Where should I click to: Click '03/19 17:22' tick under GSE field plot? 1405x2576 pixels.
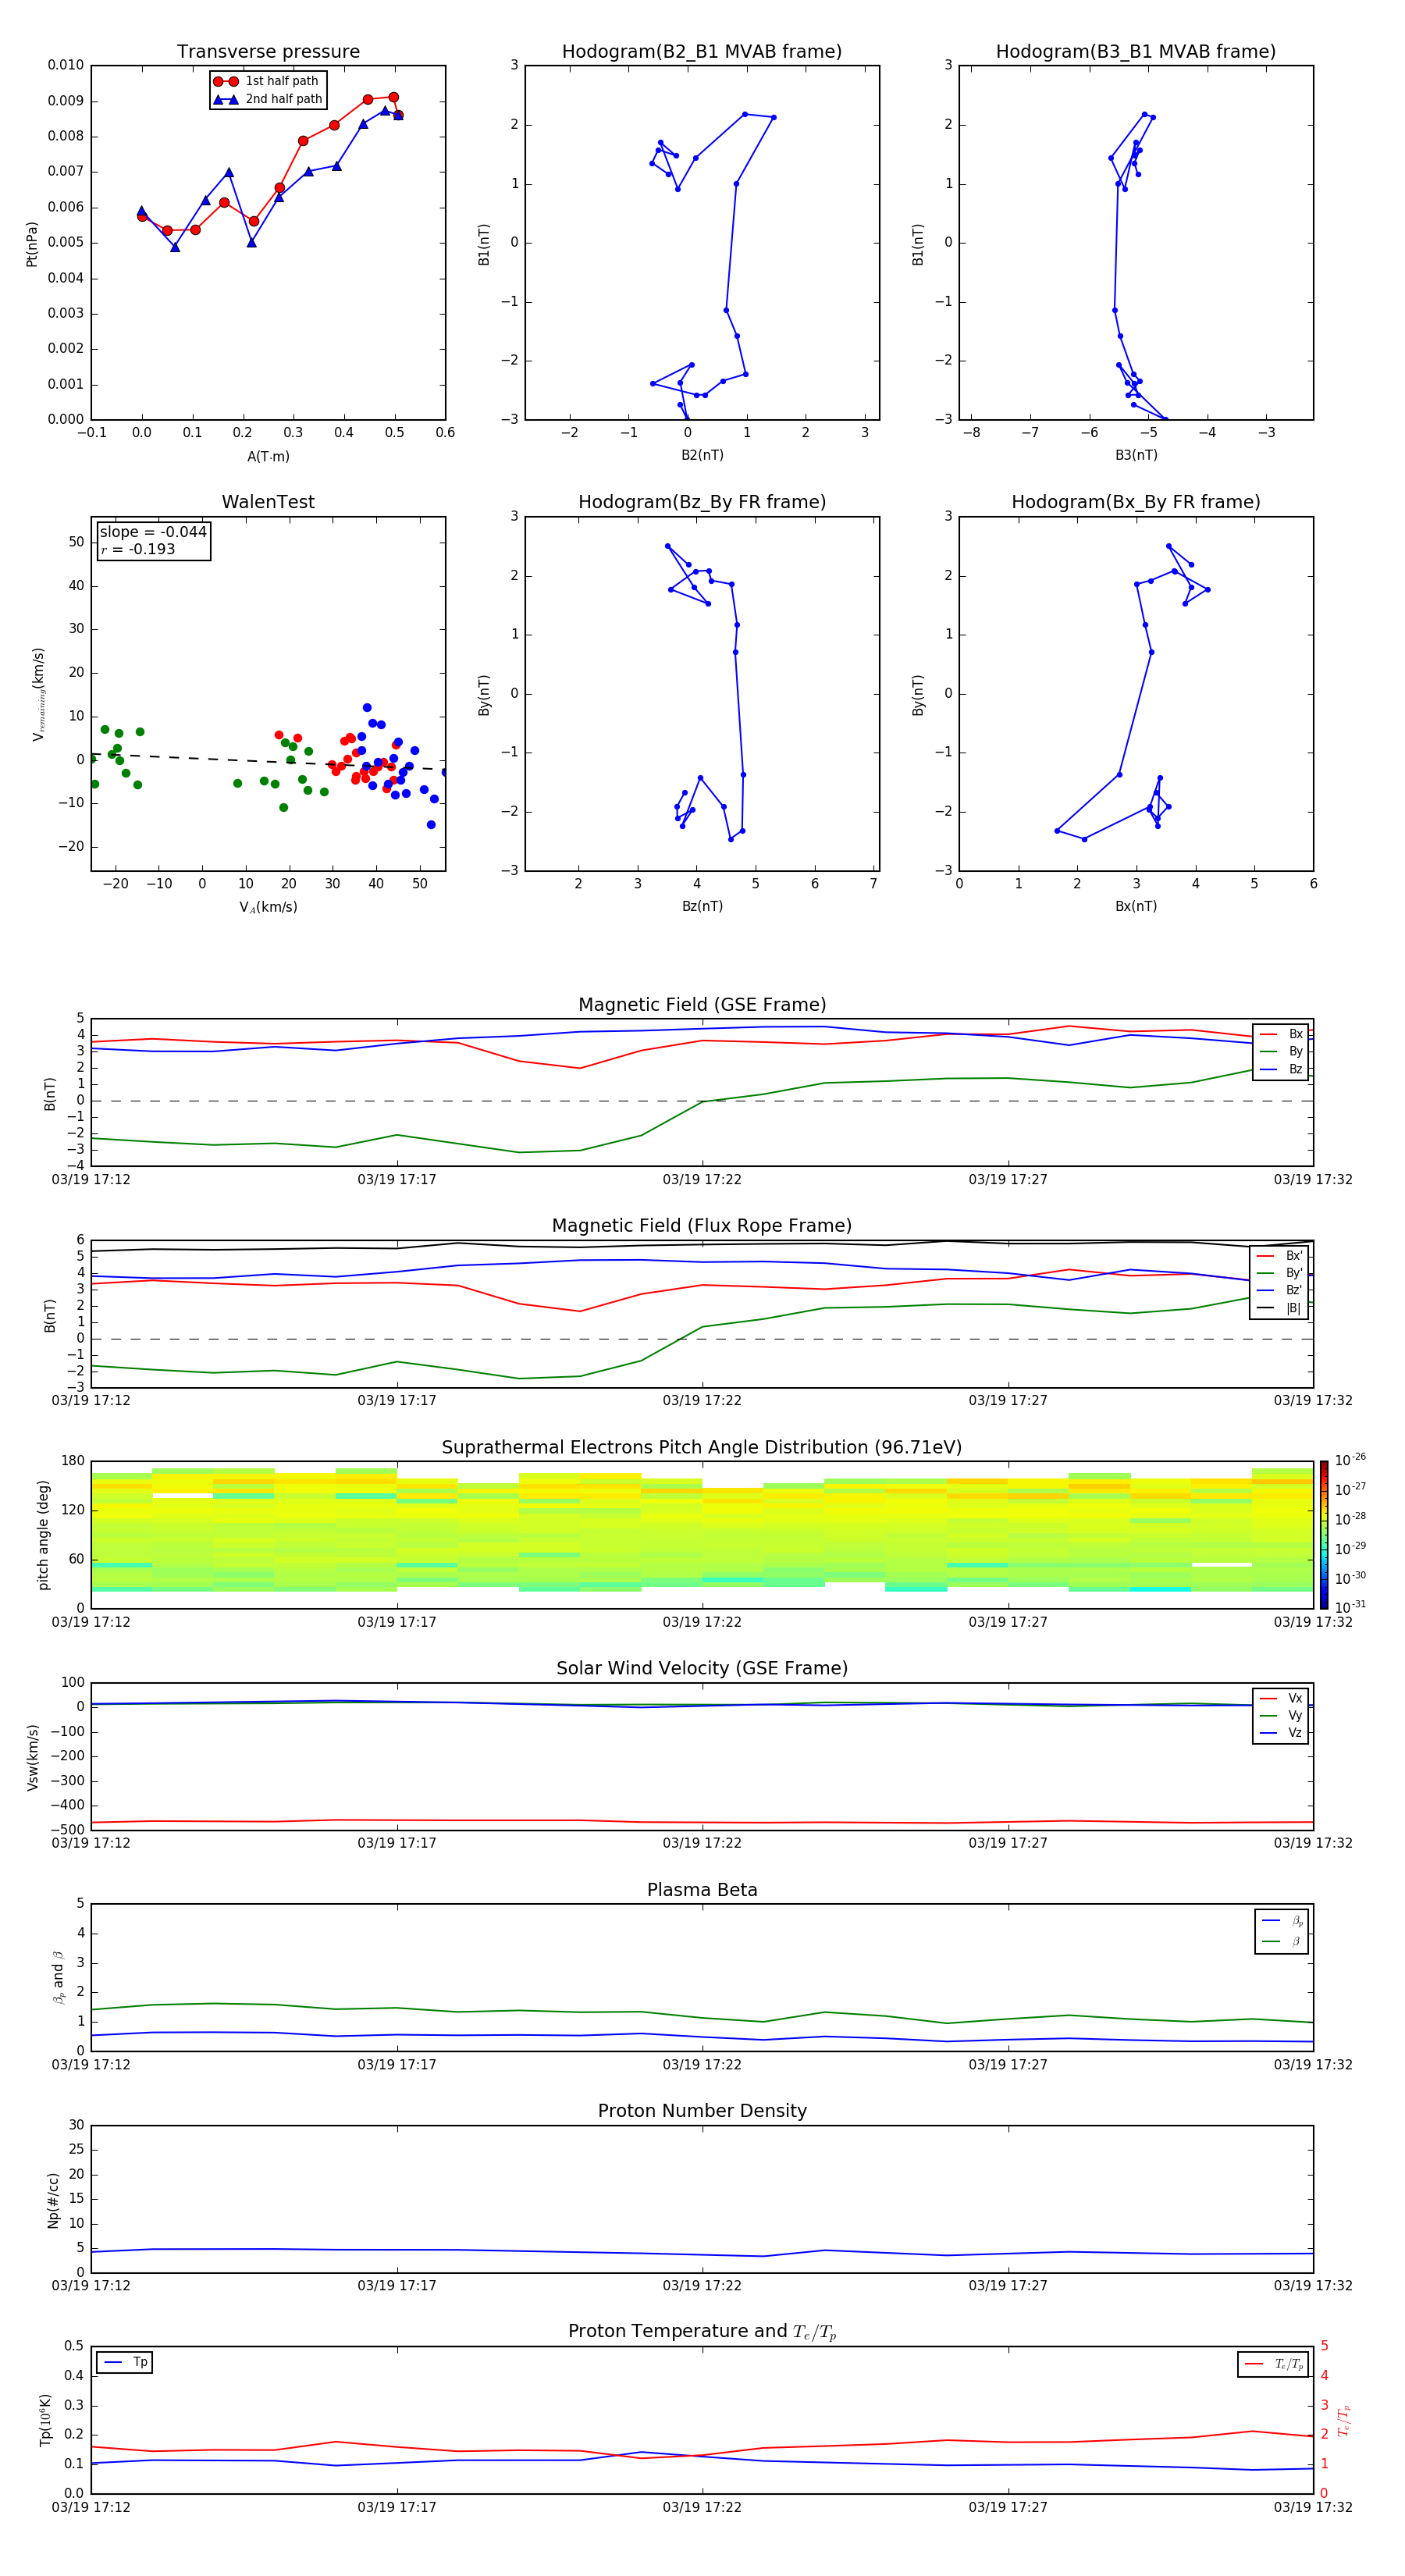point(702,1180)
